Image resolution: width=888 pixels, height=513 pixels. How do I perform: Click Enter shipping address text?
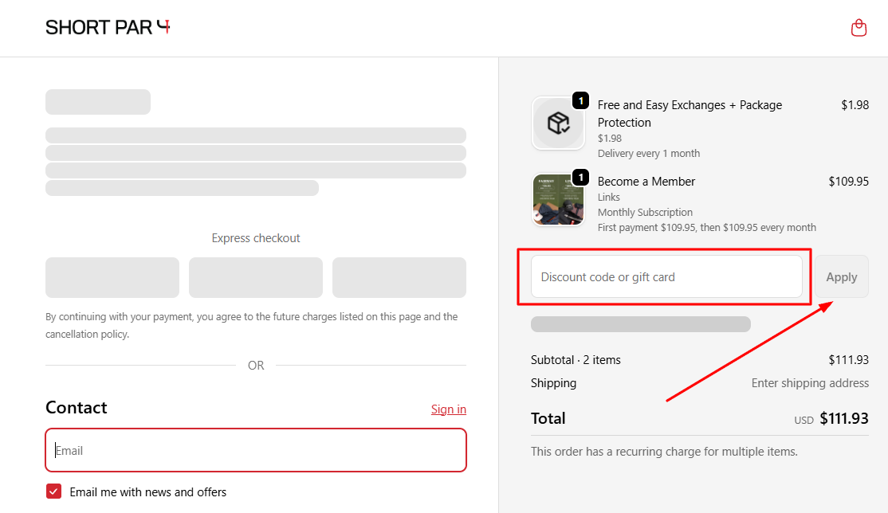pyautogui.click(x=810, y=382)
